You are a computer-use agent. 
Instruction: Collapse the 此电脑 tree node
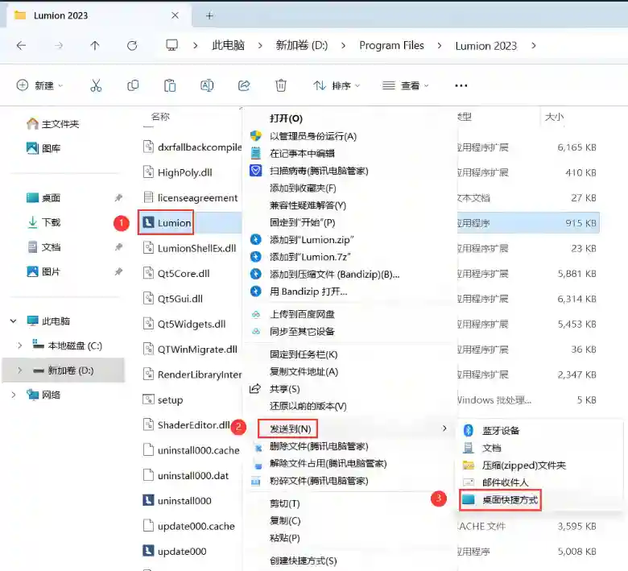coord(13,321)
